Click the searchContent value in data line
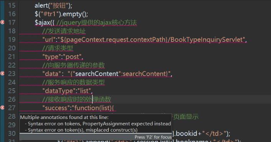Viewport: 271px width, 142px height. coord(144,74)
